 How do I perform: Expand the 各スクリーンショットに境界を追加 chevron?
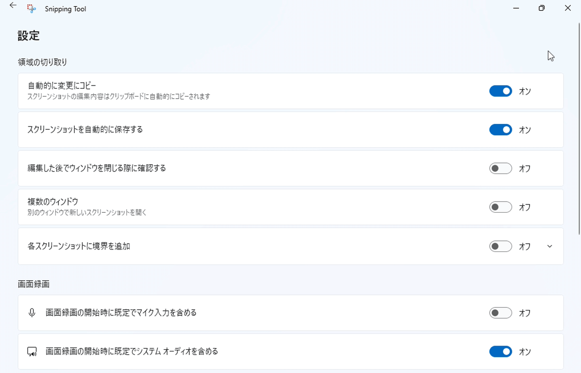click(549, 246)
